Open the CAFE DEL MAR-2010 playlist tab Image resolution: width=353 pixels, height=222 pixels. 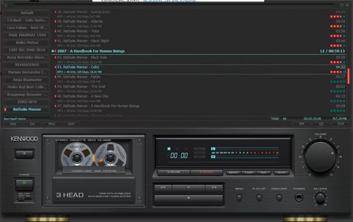pyautogui.click(x=26, y=50)
